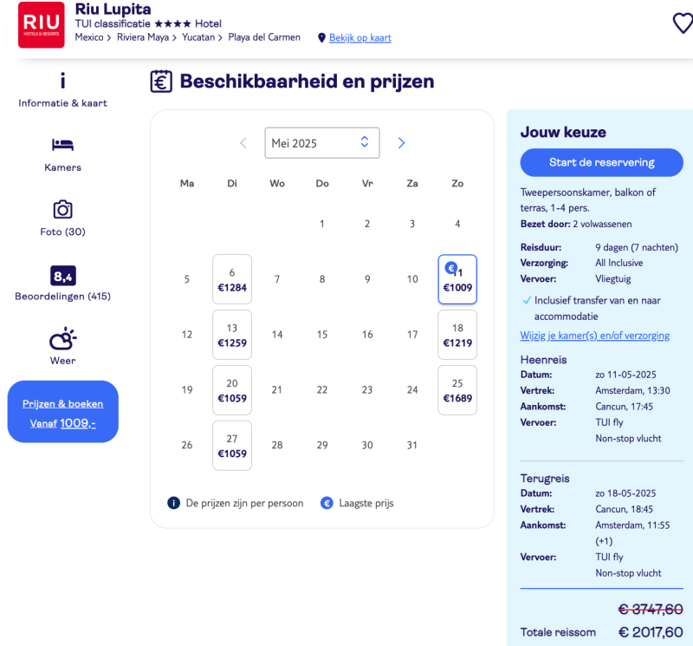Viewport: 693px width, 646px height.
Task: Open Informatie & kaart info icon
Action: click(x=62, y=81)
